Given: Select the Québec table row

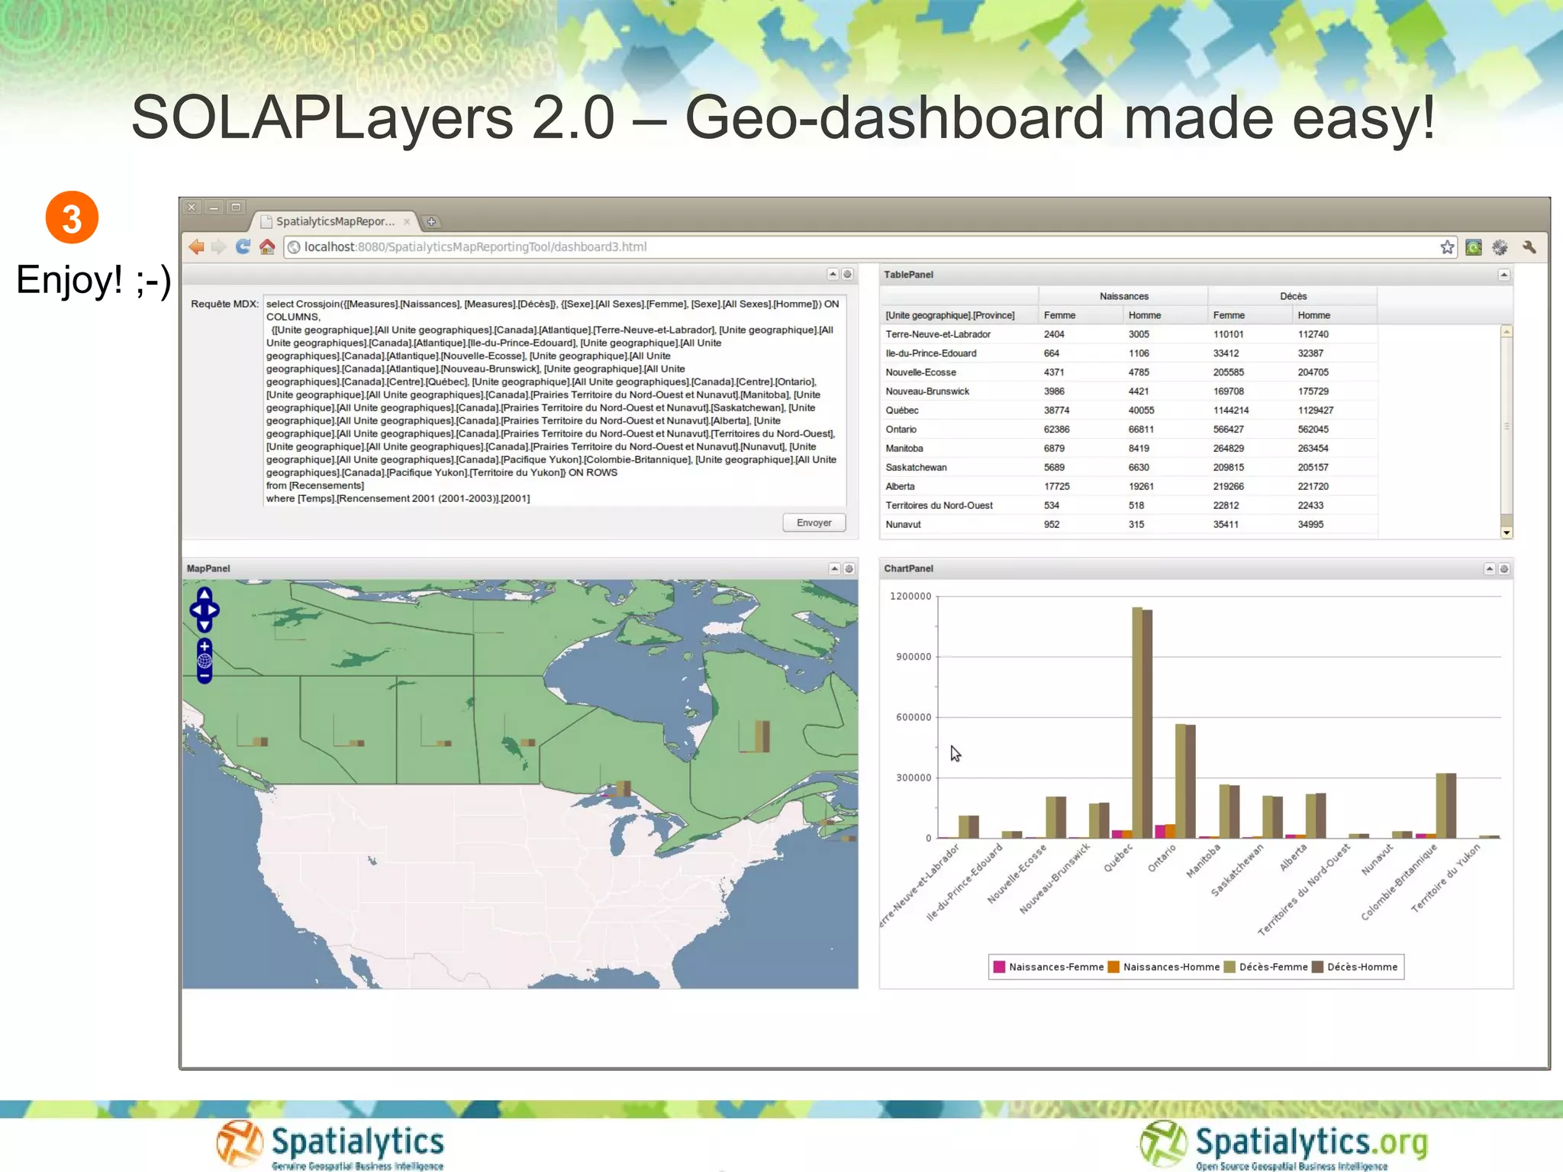Looking at the screenshot, I should click(x=1130, y=411).
